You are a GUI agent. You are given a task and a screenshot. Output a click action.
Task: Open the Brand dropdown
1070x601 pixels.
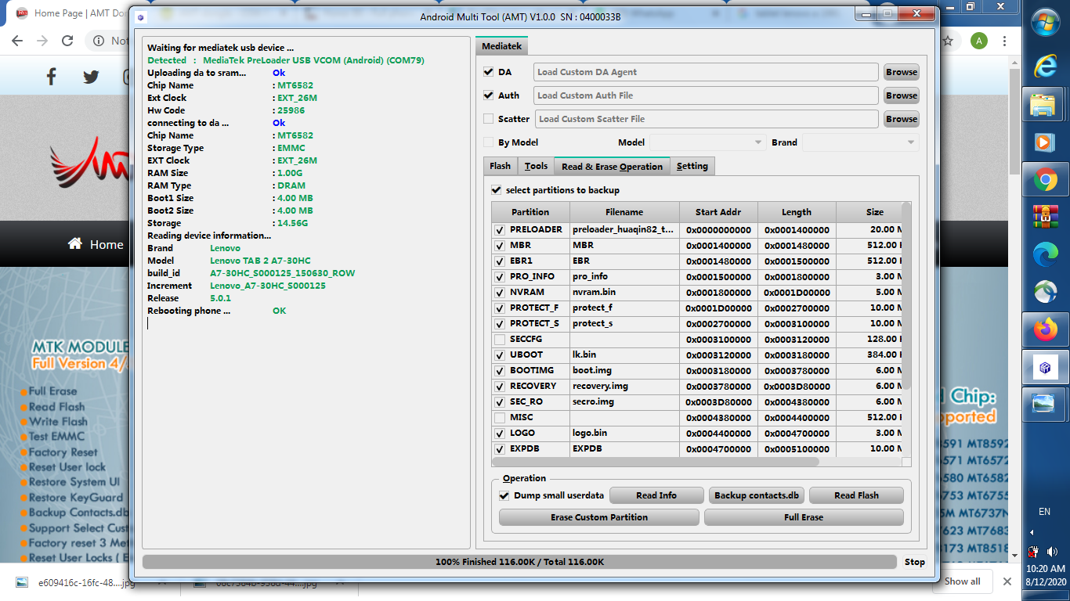[x=861, y=142]
